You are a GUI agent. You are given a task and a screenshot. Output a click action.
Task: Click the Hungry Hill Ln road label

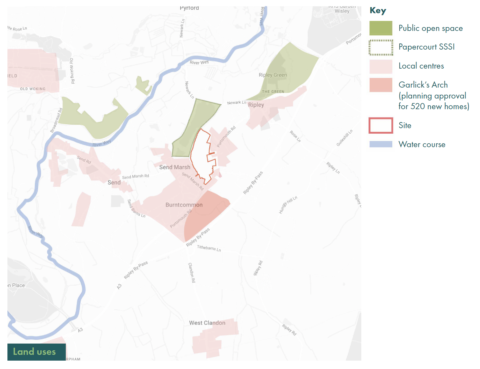(x=288, y=205)
